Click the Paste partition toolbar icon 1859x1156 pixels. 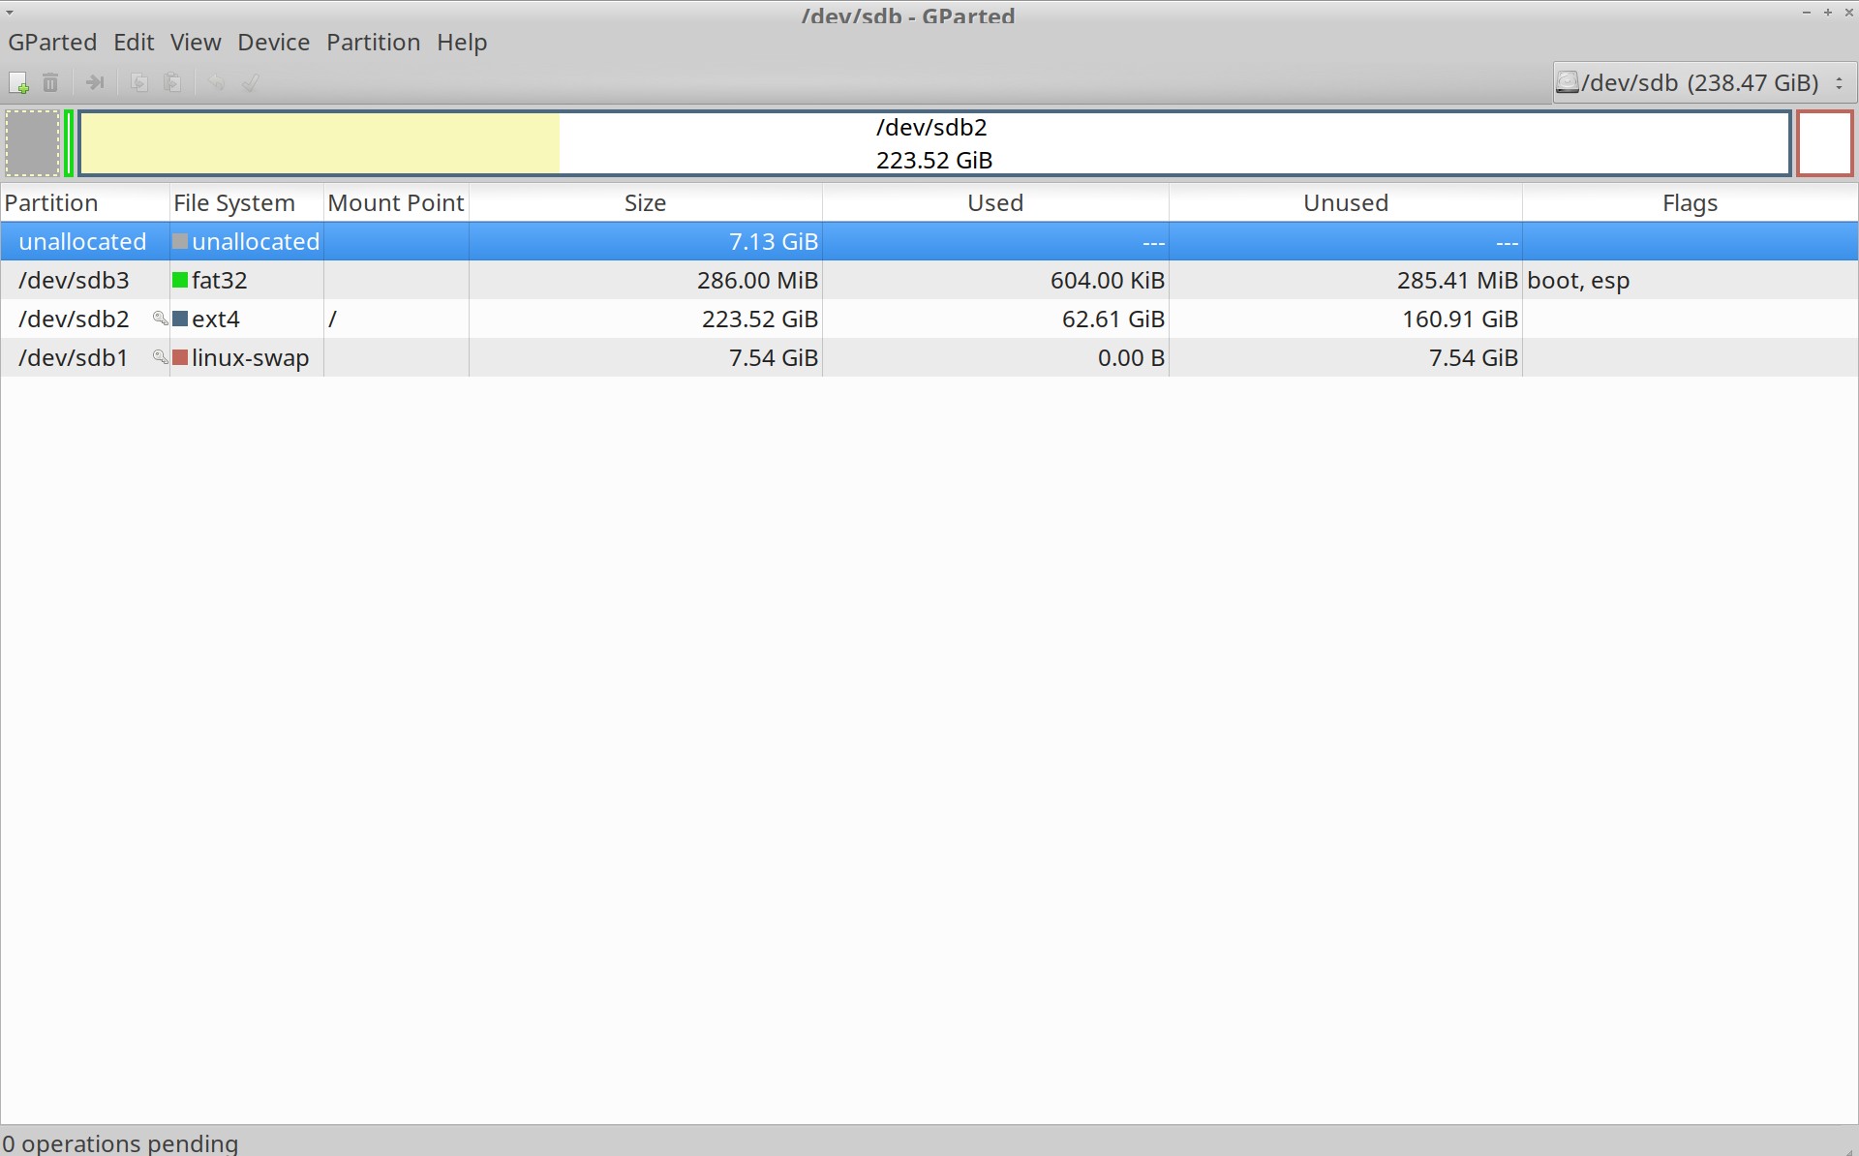point(172,83)
